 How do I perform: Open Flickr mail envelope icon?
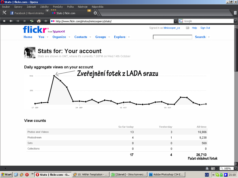pyautogui.click(x=187, y=28)
